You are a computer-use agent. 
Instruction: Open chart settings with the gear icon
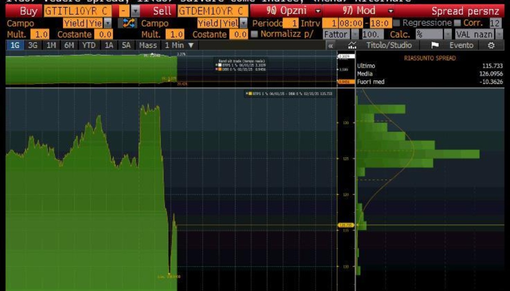(x=491, y=45)
